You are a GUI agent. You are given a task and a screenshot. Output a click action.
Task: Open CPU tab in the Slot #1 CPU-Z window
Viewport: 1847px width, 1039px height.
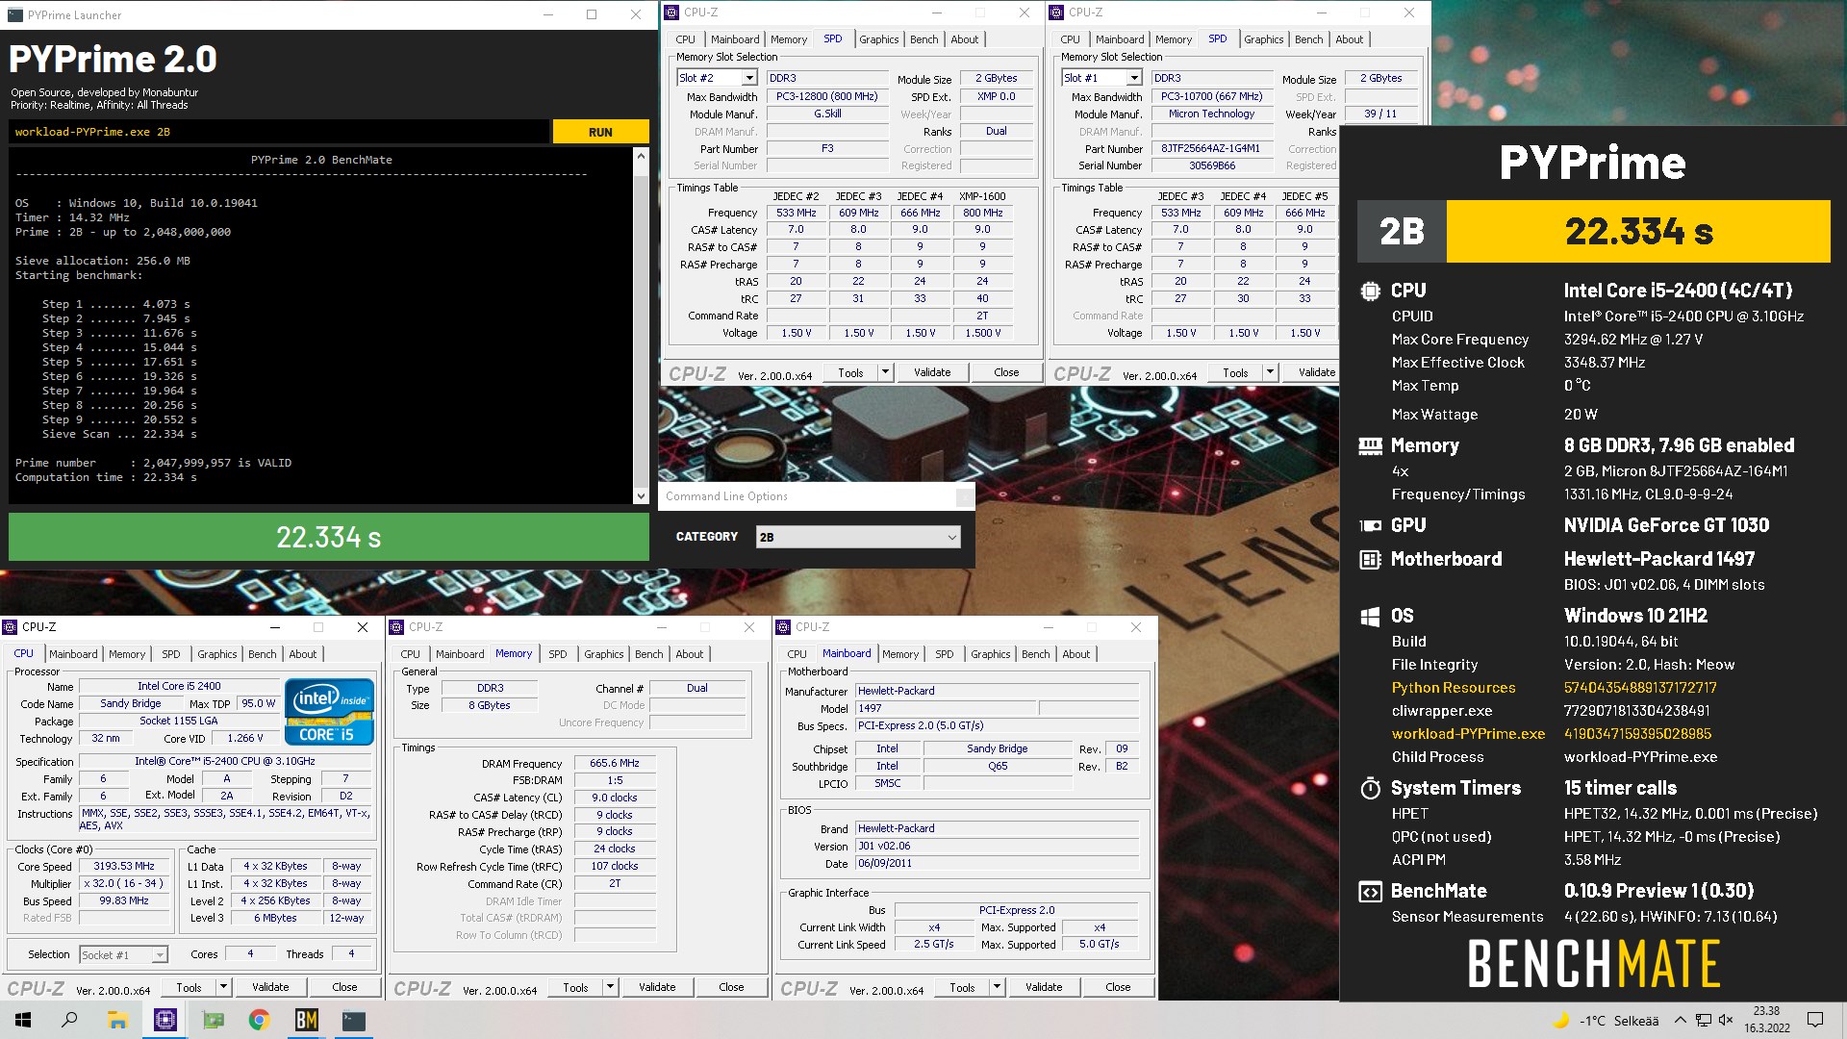coord(1070,39)
